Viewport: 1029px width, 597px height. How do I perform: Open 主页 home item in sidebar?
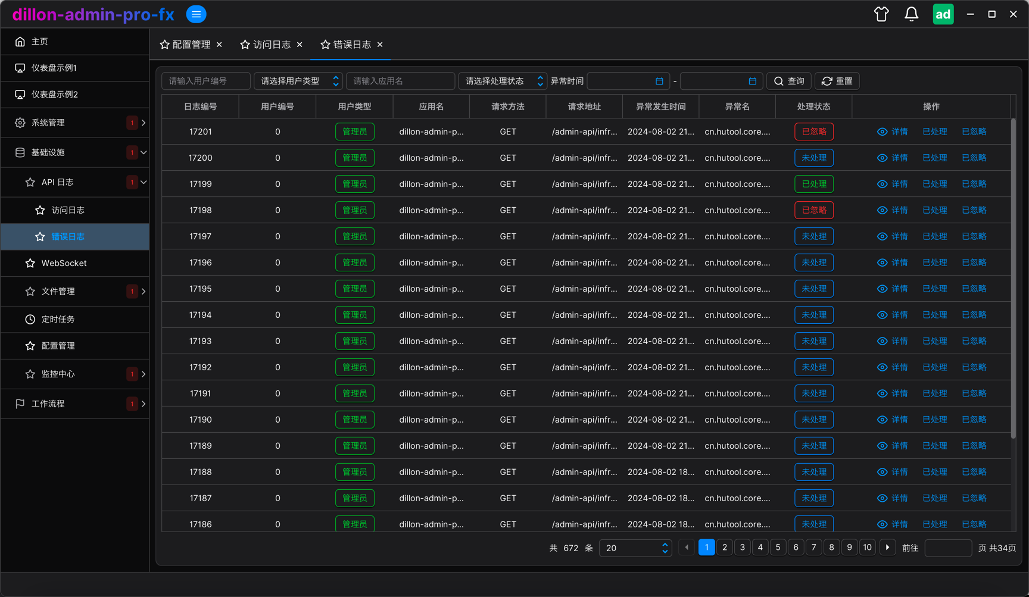click(75, 41)
